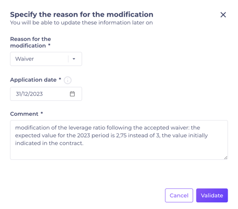Click the Reason for the modification label
This screenshot has width=238, height=209.
[31, 42]
